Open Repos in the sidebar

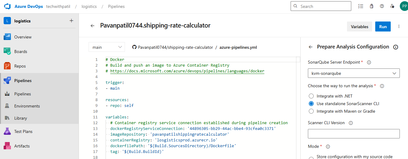pos(20,66)
